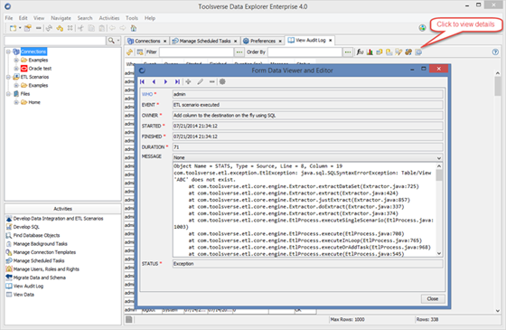Click the search input field above tree
The width and height of the screenshot is (506, 330).
(x=55, y=41)
